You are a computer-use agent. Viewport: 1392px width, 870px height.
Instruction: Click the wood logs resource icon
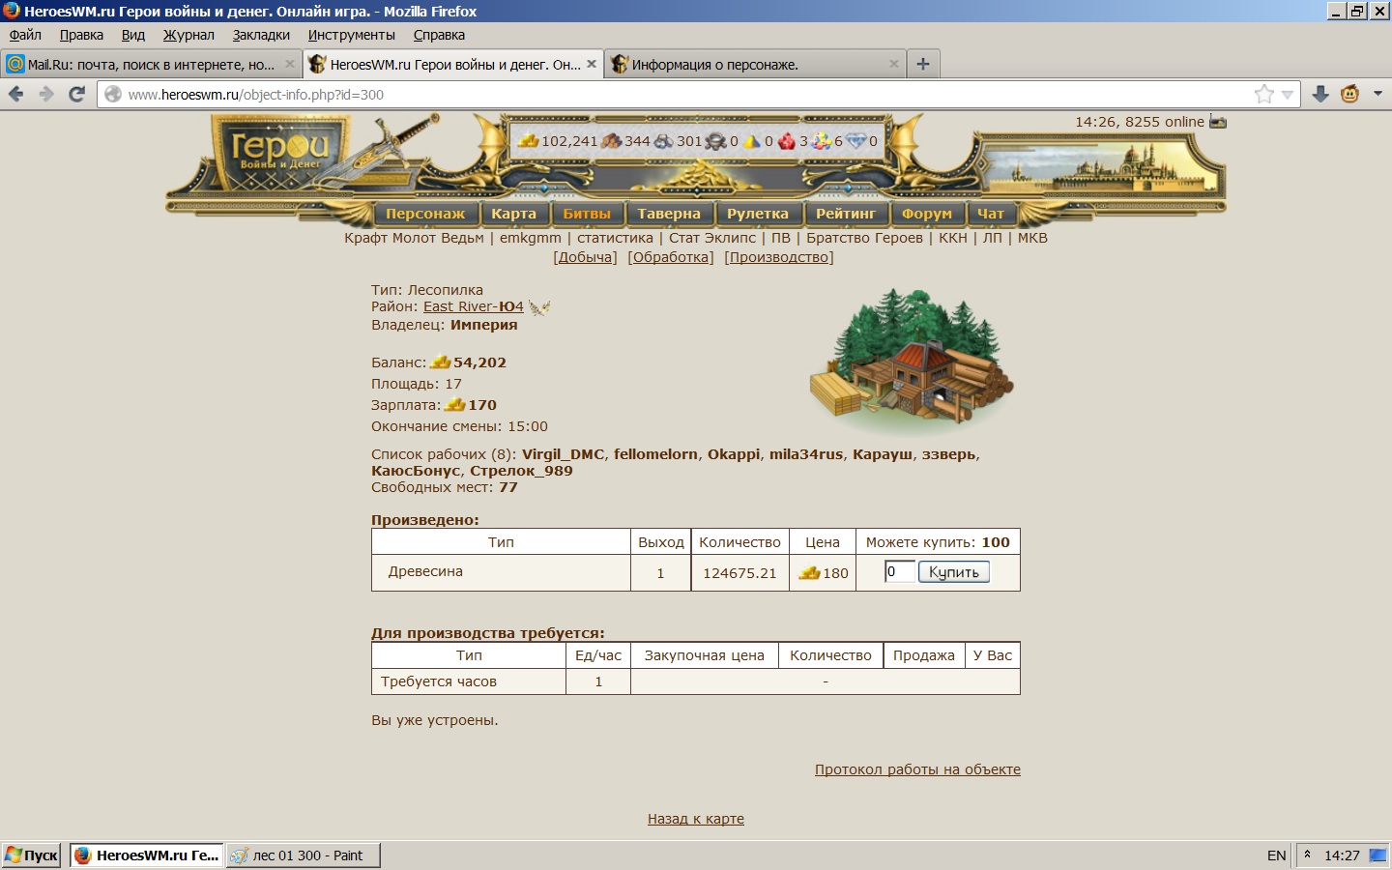point(611,141)
